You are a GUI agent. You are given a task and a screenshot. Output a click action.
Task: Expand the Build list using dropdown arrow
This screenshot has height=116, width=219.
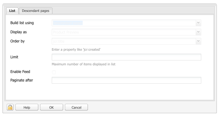[x=198, y=23]
